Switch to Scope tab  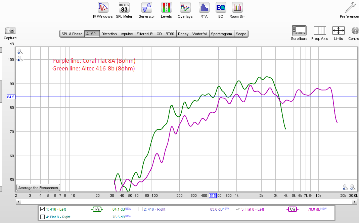241,34
